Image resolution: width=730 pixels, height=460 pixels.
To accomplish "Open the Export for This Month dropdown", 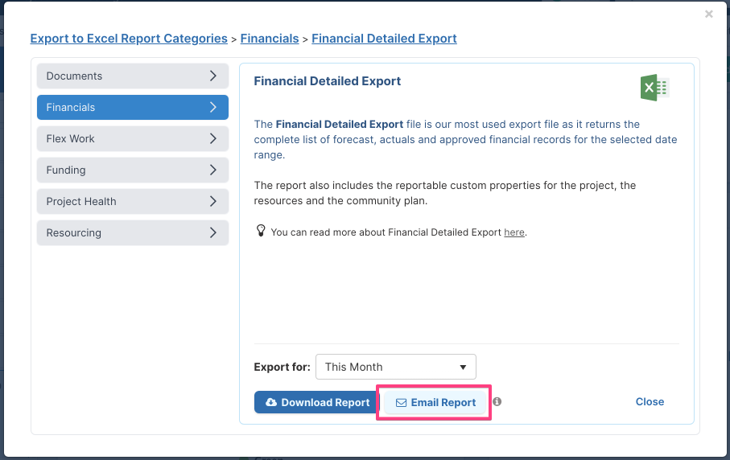I will pos(396,367).
